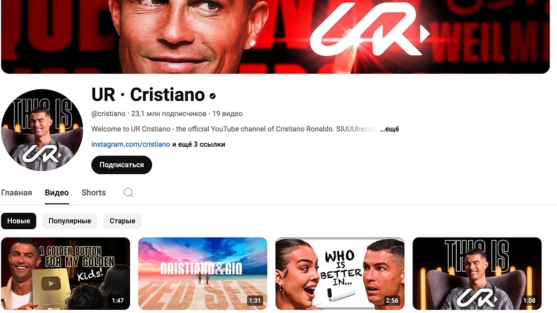
Task: Select the Новые sort chip
Action: tap(18, 221)
